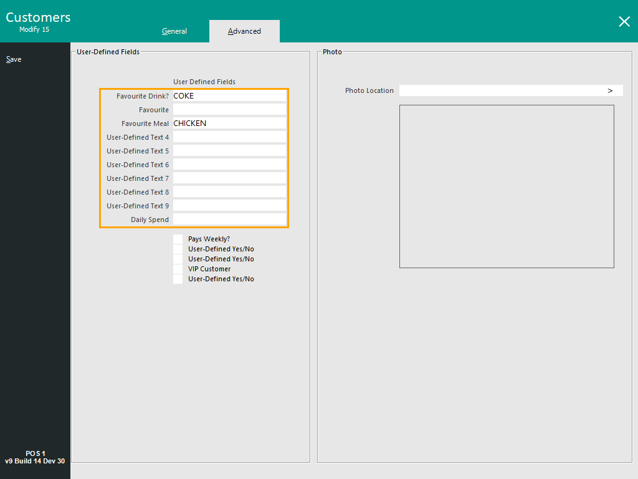This screenshot has height=479, width=638.
Task: Focus the empty Favourite text field
Action: coord(229,110)
